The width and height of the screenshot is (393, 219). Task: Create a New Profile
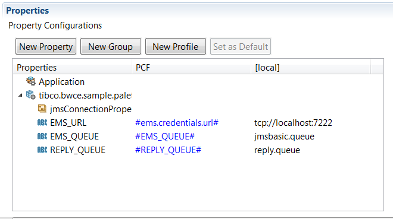(176, 46)
